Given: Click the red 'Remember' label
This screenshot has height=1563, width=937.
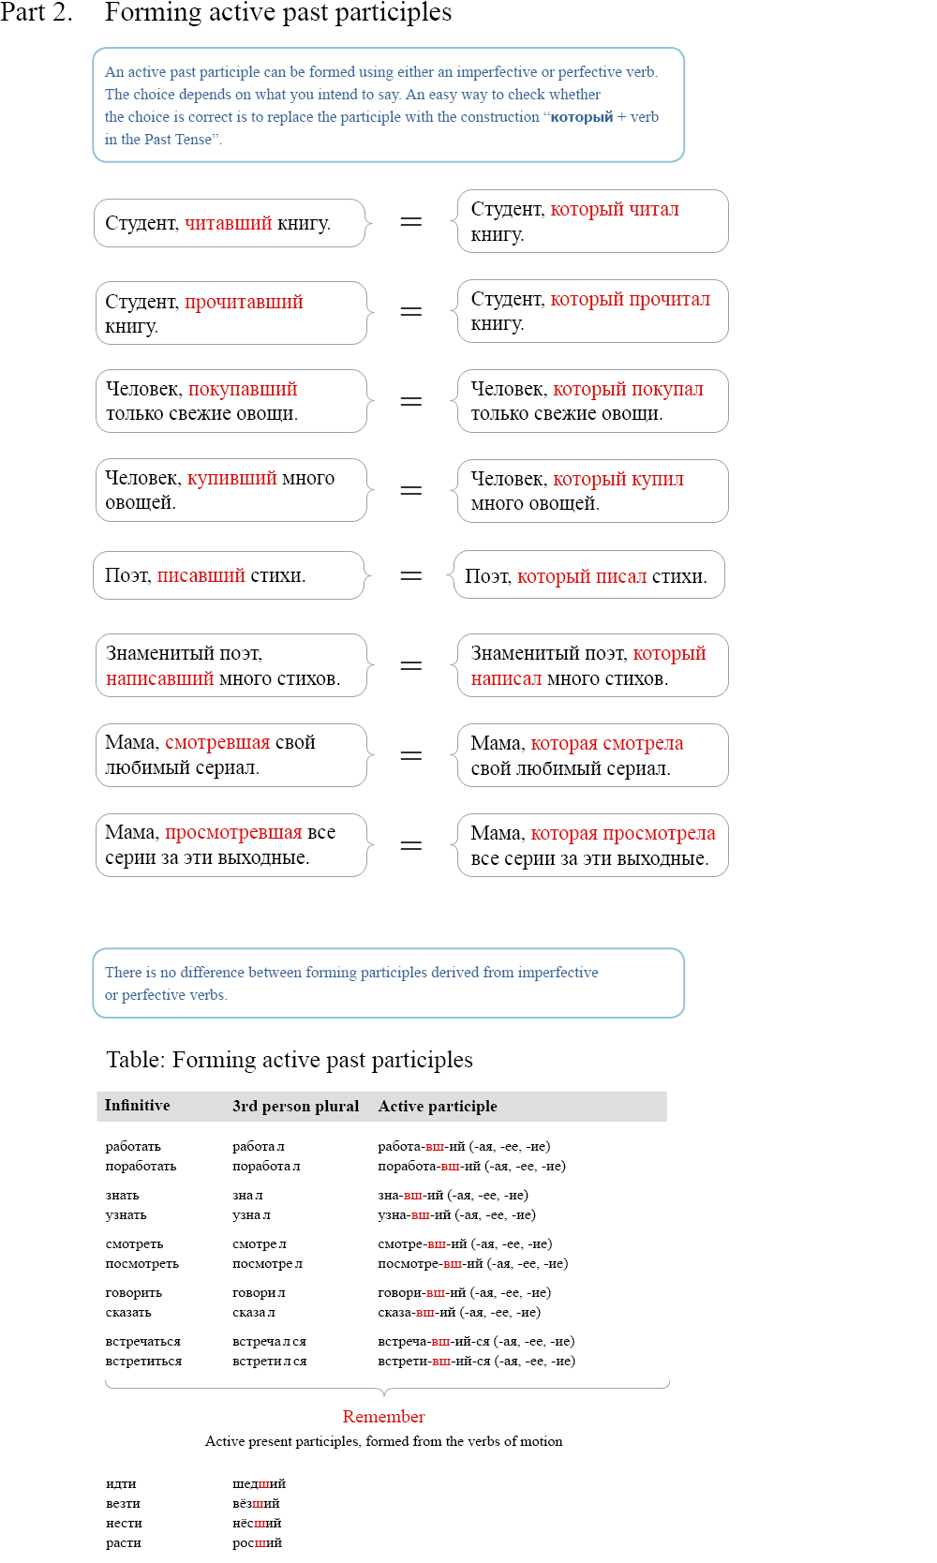Looking at the screenshot, I should pyautogui.click(x=383, y=1417).
